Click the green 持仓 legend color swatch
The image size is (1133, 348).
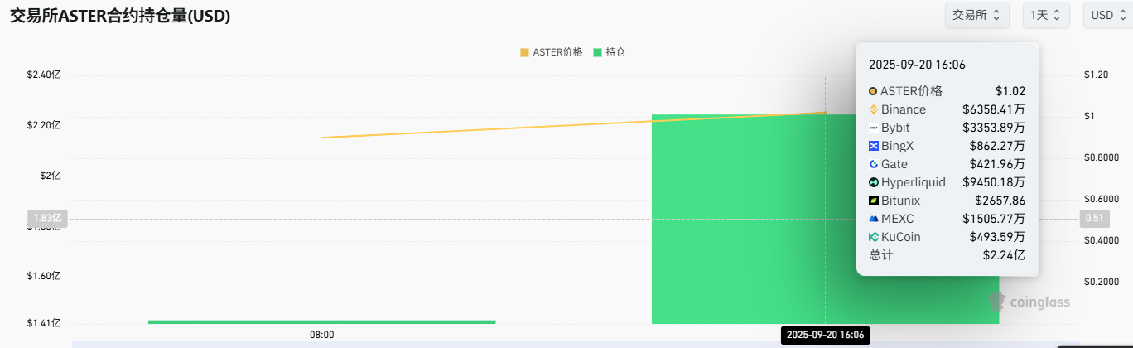[x=597, y=52]
